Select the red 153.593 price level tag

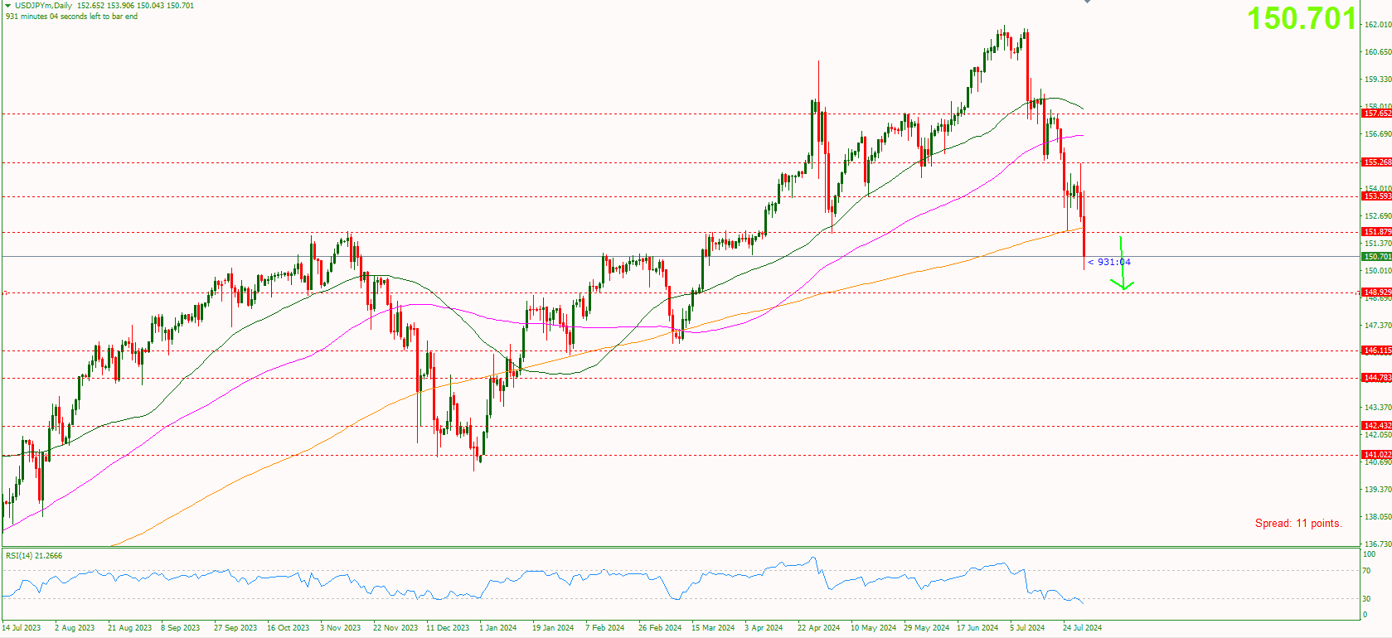pyautogui.click(x=1377, y=196)
